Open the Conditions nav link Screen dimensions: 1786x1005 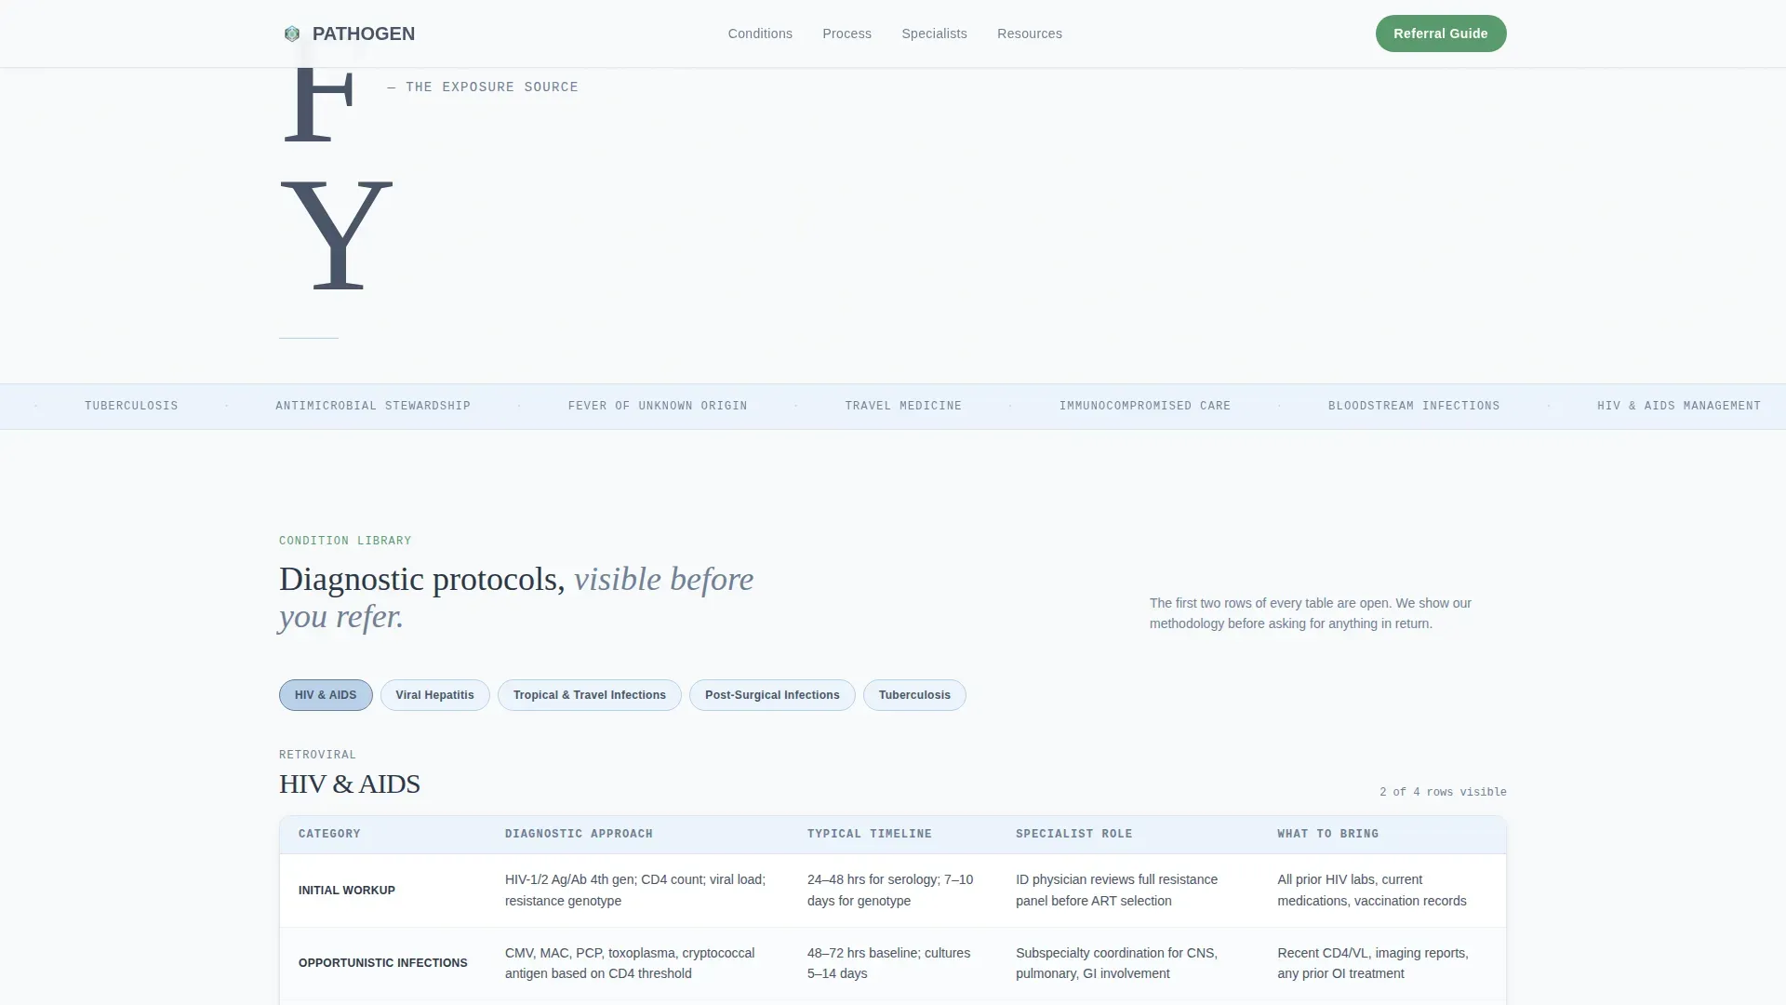[760, 33]
